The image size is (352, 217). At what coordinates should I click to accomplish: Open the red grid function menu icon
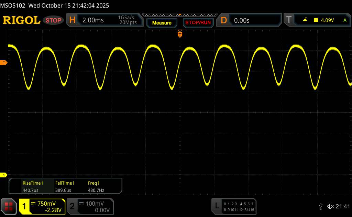(9, 206)
